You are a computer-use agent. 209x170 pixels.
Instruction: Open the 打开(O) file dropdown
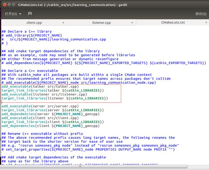click(x=13, y=14)
